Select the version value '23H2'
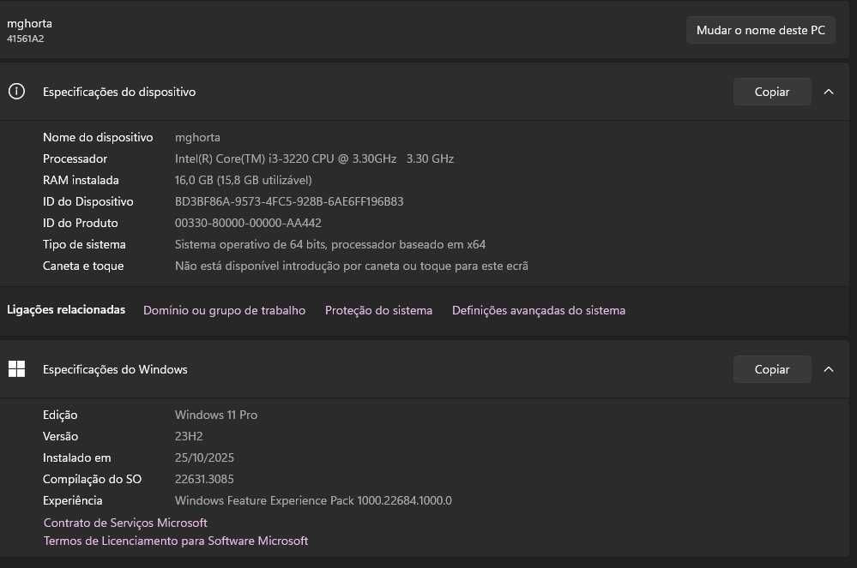 189,437
